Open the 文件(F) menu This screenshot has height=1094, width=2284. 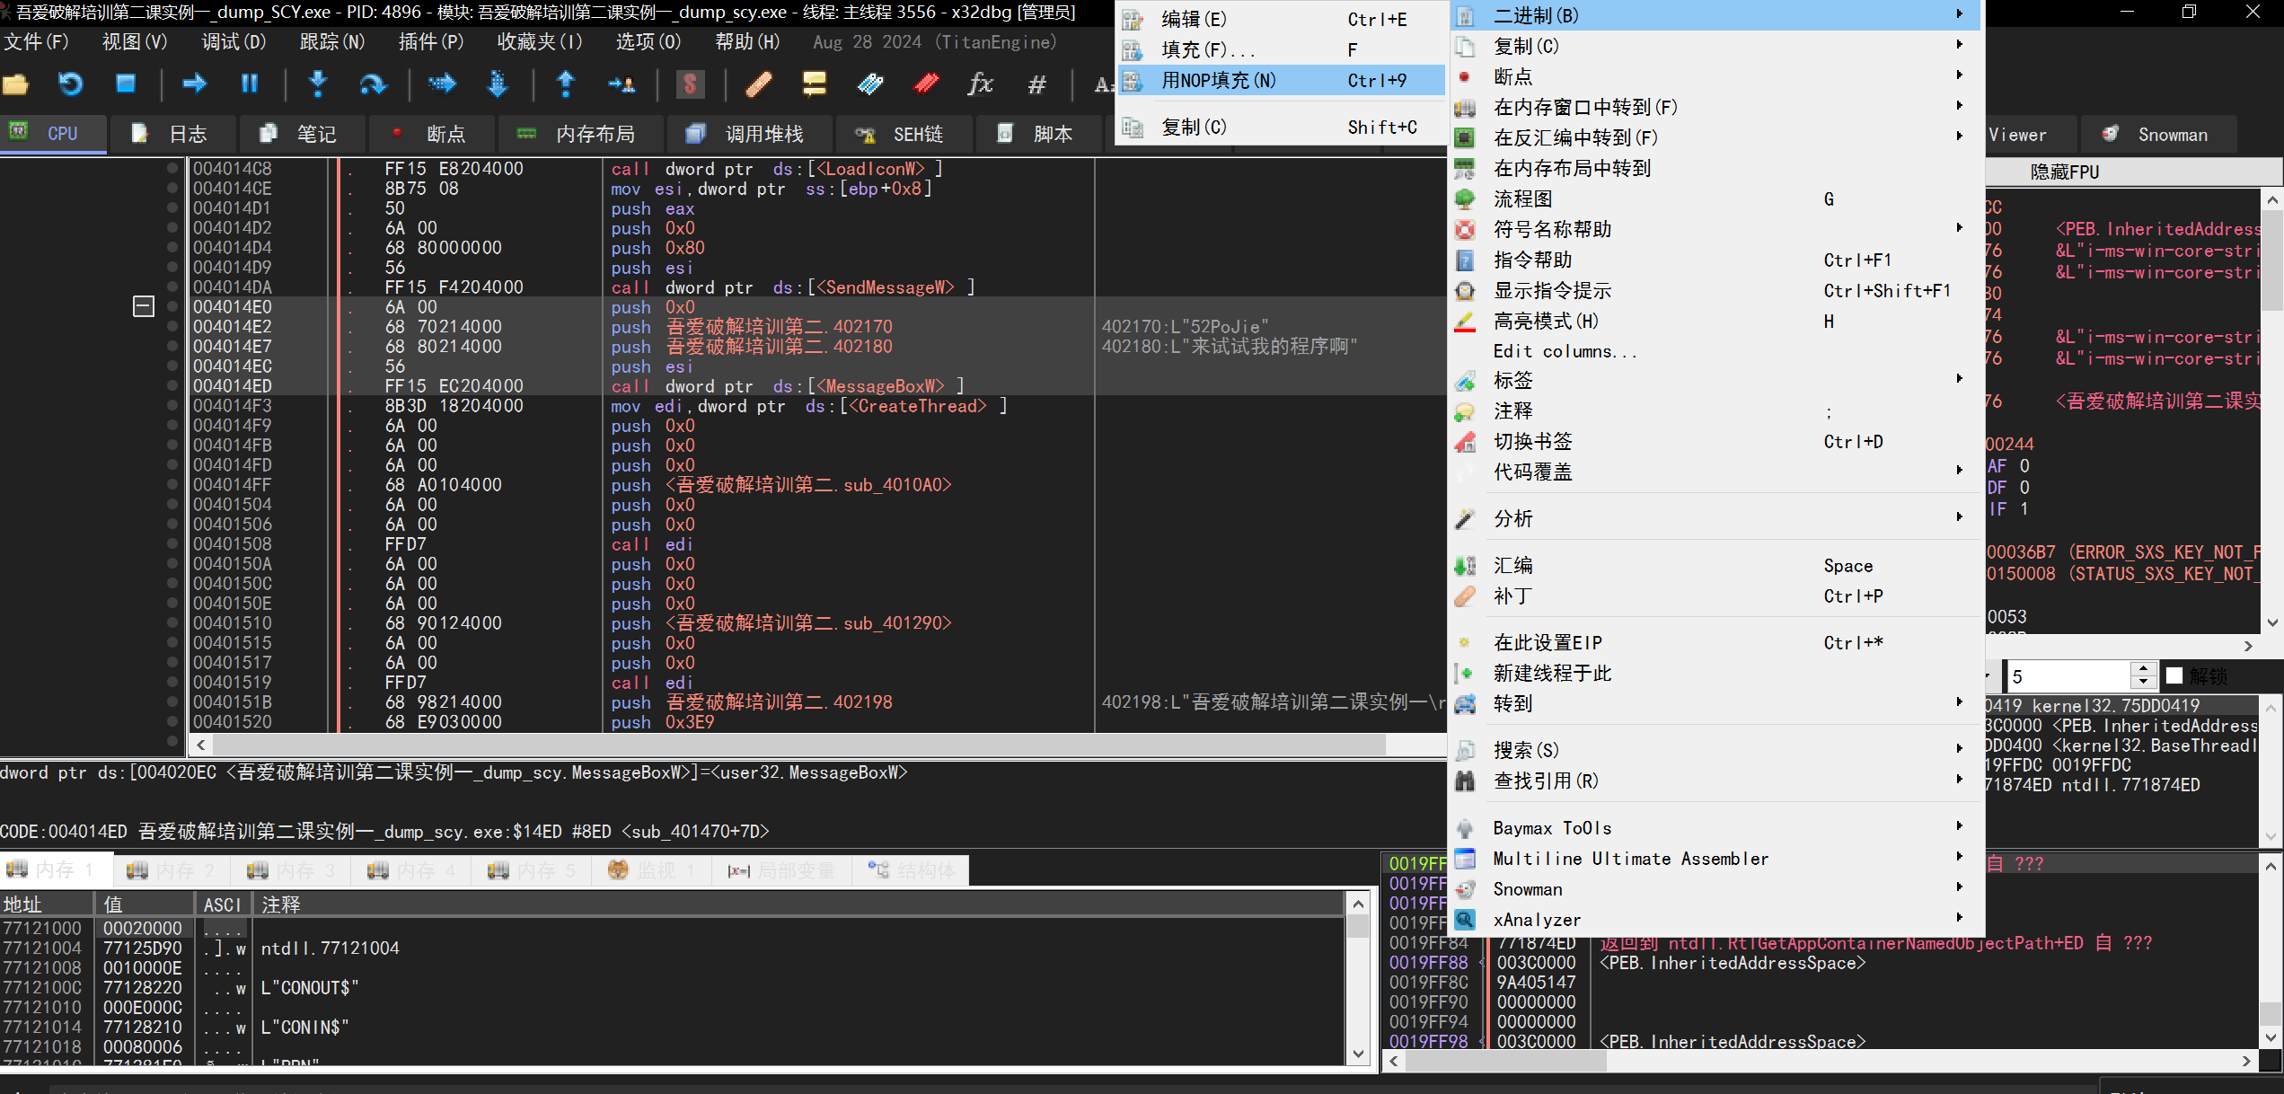pyautogui.click(x=36, y=41)
